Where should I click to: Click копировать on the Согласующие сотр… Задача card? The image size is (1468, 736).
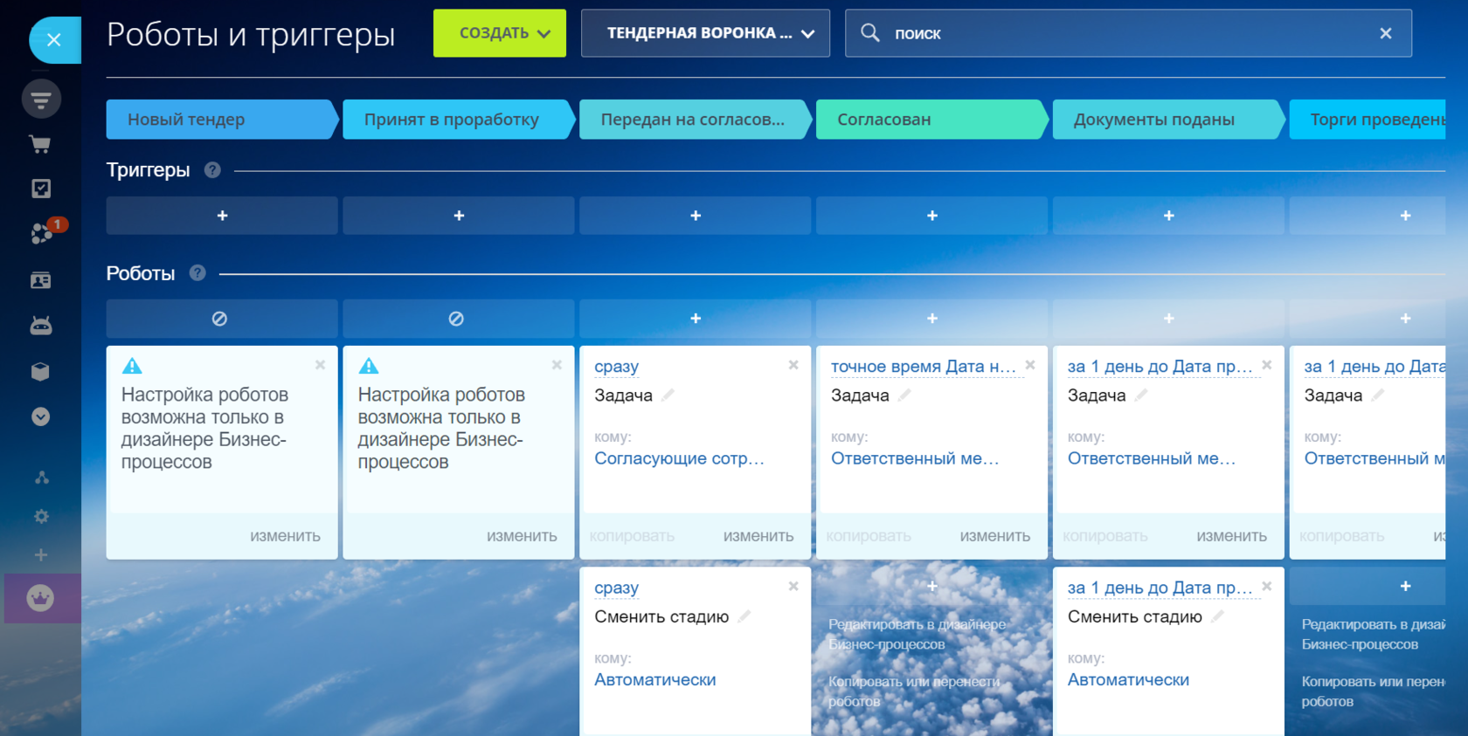[632, 536]
